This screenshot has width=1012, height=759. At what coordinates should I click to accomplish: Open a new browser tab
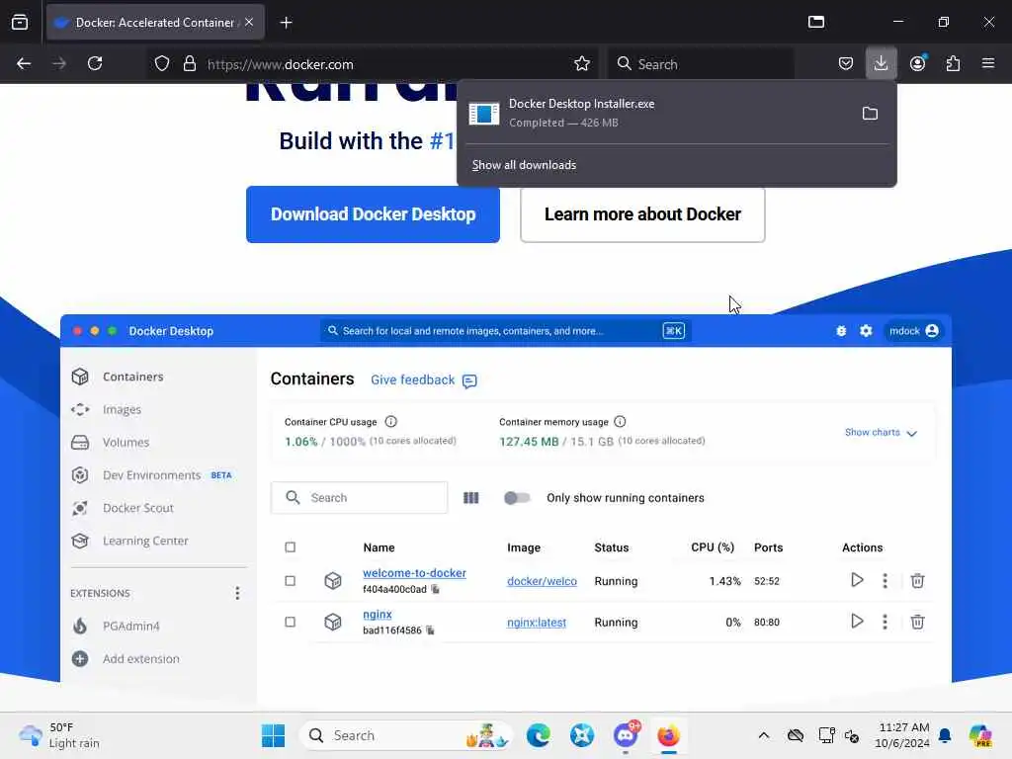pos(286,23)
